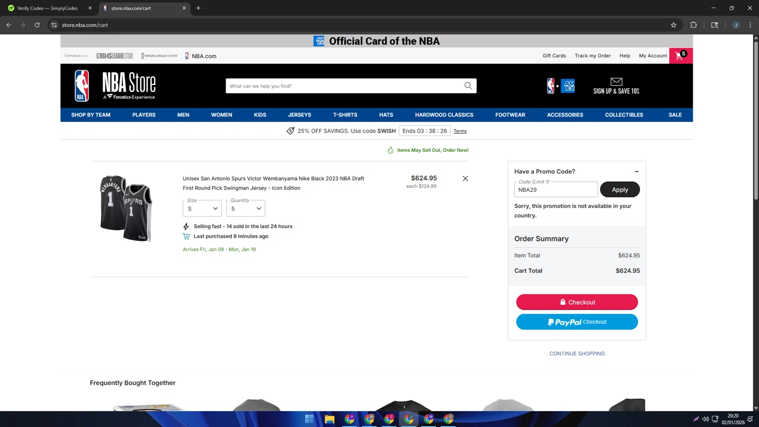This screenshot has height=427, width=759.
Task: Click the countdown timer 'Ends 03 : 38 : 26'
Action: pos(425,131)
